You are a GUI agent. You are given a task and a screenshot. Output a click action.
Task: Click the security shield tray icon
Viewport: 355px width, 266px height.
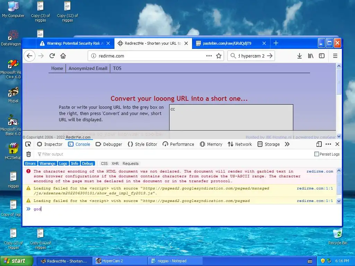(x=323, y=261)
